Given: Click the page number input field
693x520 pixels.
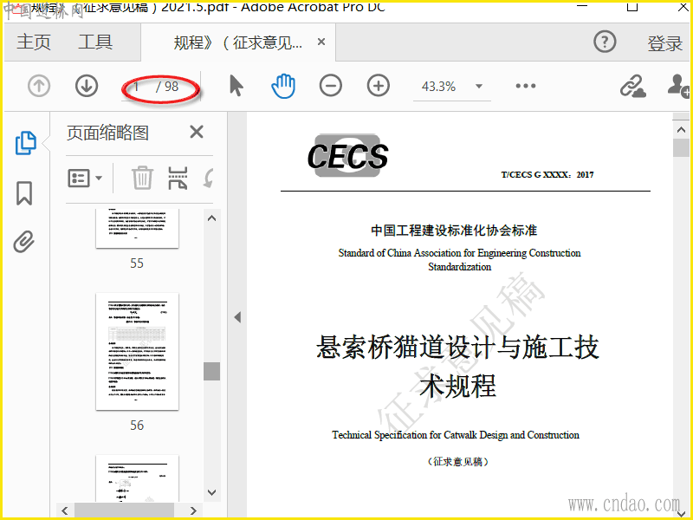Looking at the screenshot, I should coord(136,86).
